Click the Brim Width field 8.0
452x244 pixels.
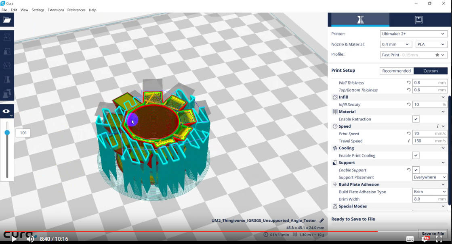(430, 199)
